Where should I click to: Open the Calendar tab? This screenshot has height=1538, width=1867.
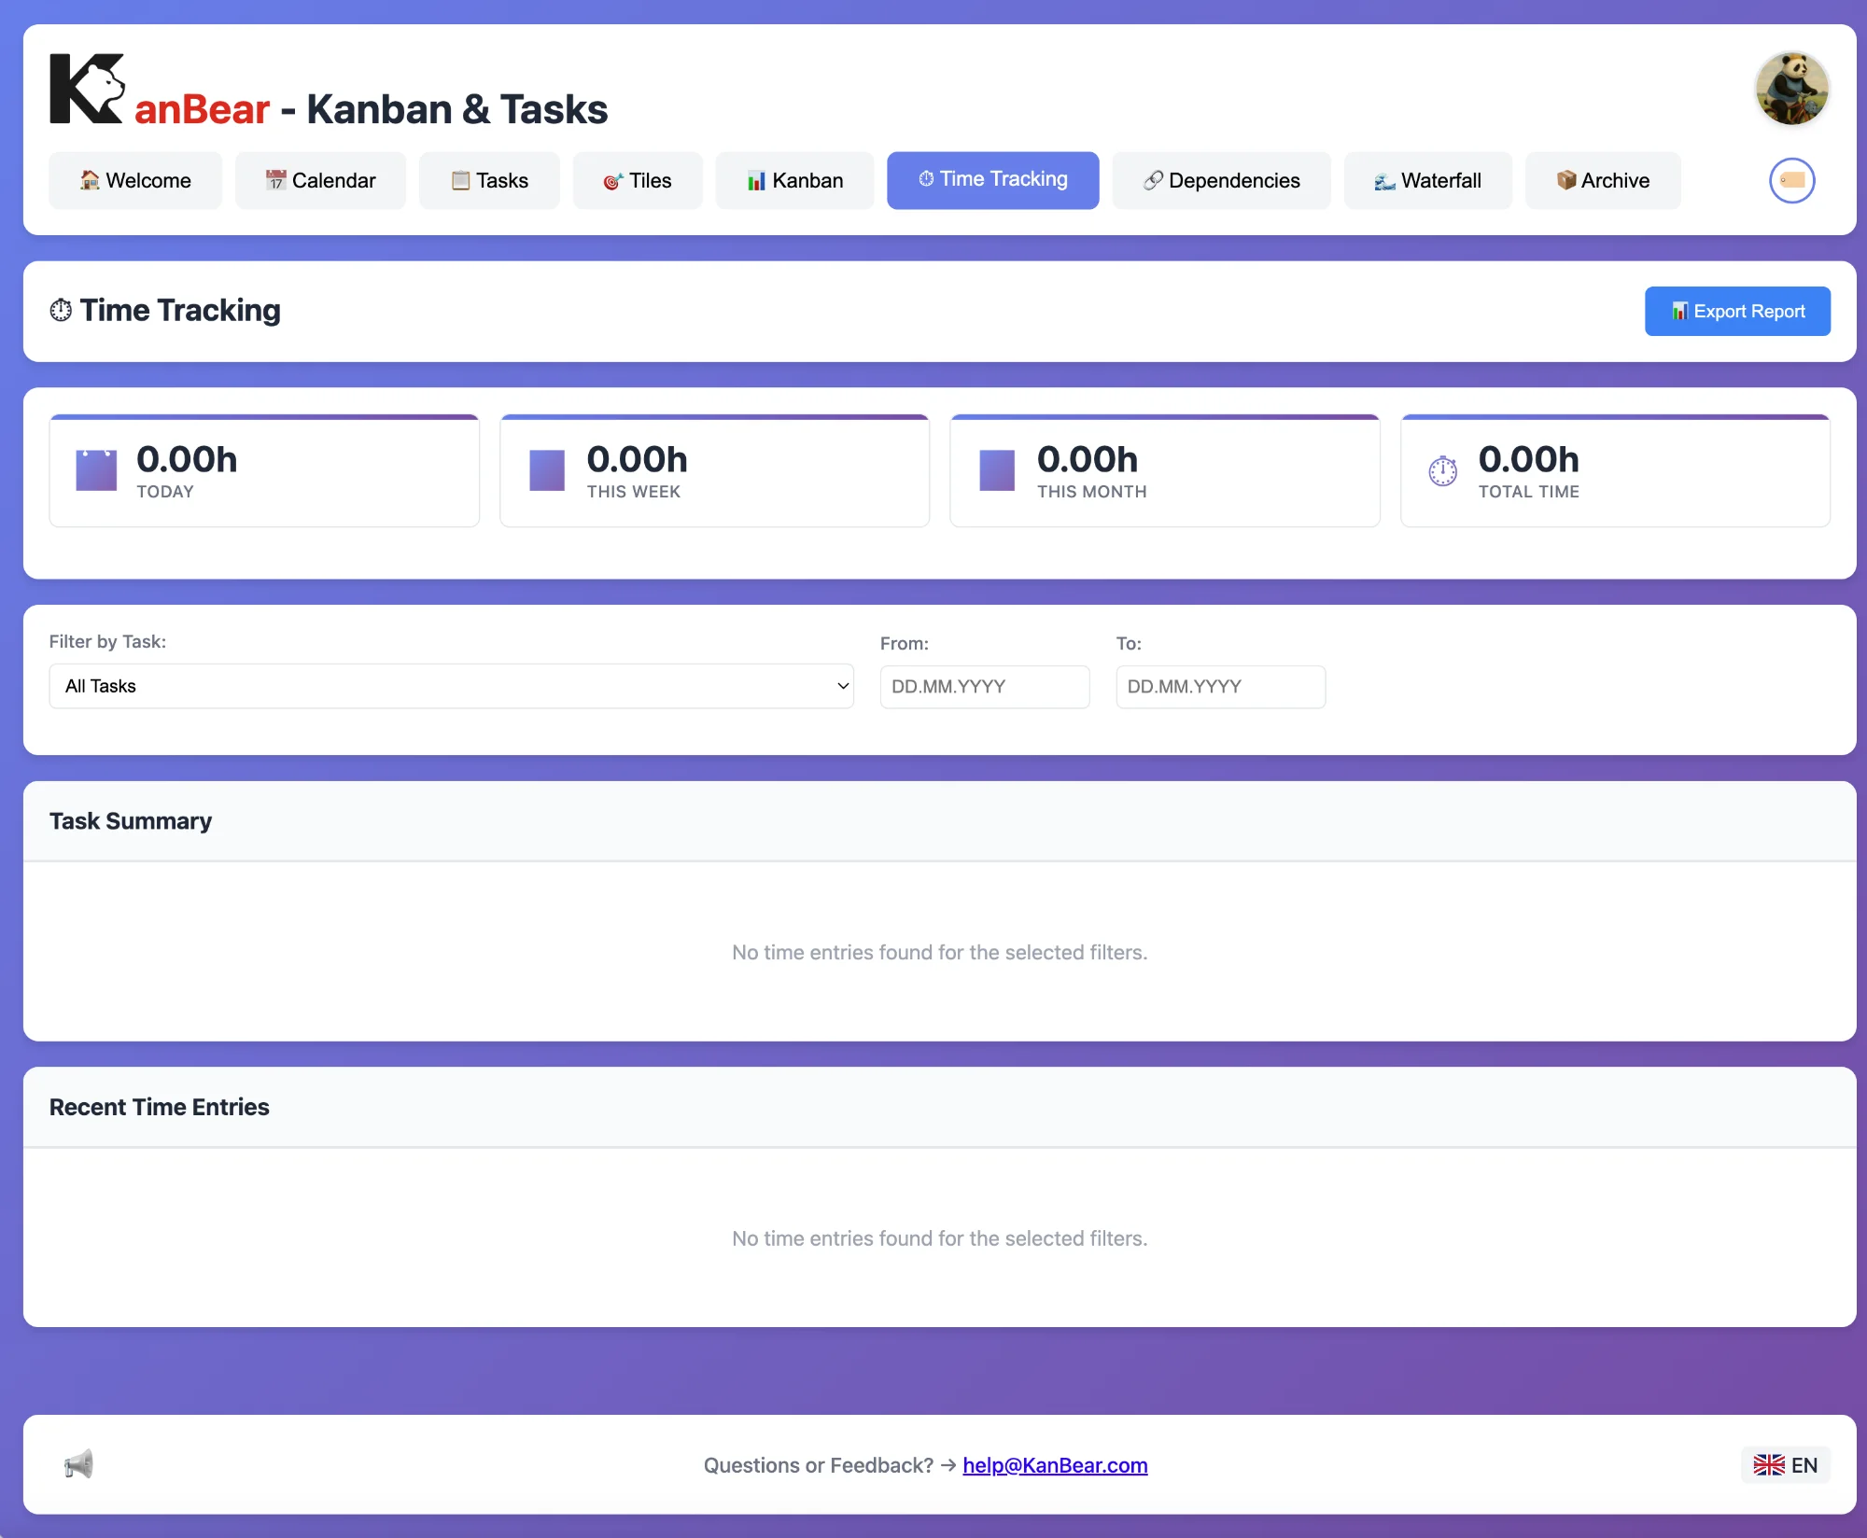pyautogui.click(x=320, y=180)
